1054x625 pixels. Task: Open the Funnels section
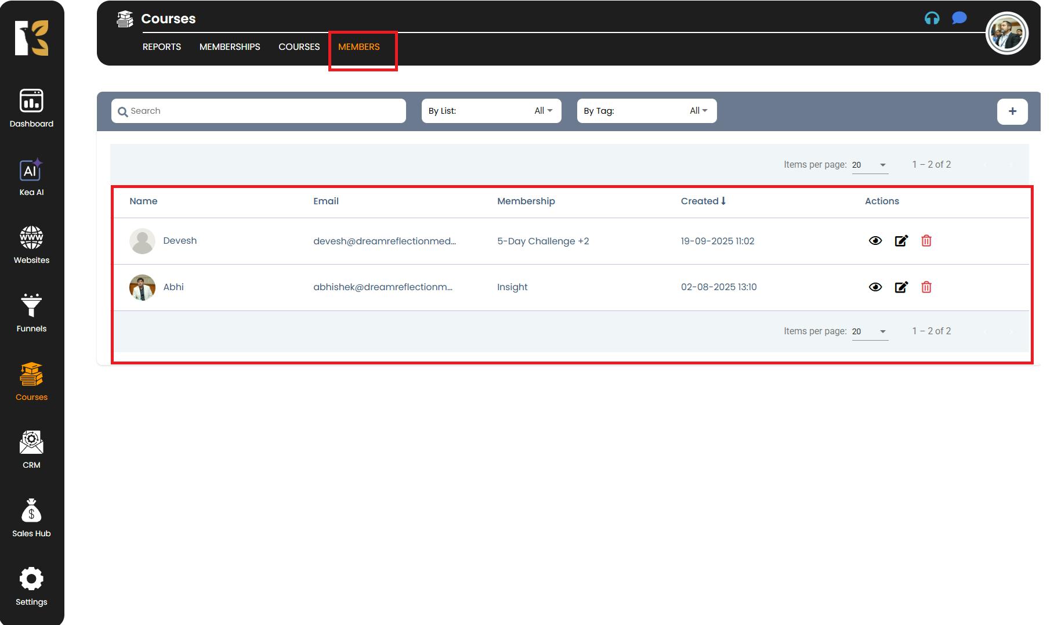click(31, 313)
